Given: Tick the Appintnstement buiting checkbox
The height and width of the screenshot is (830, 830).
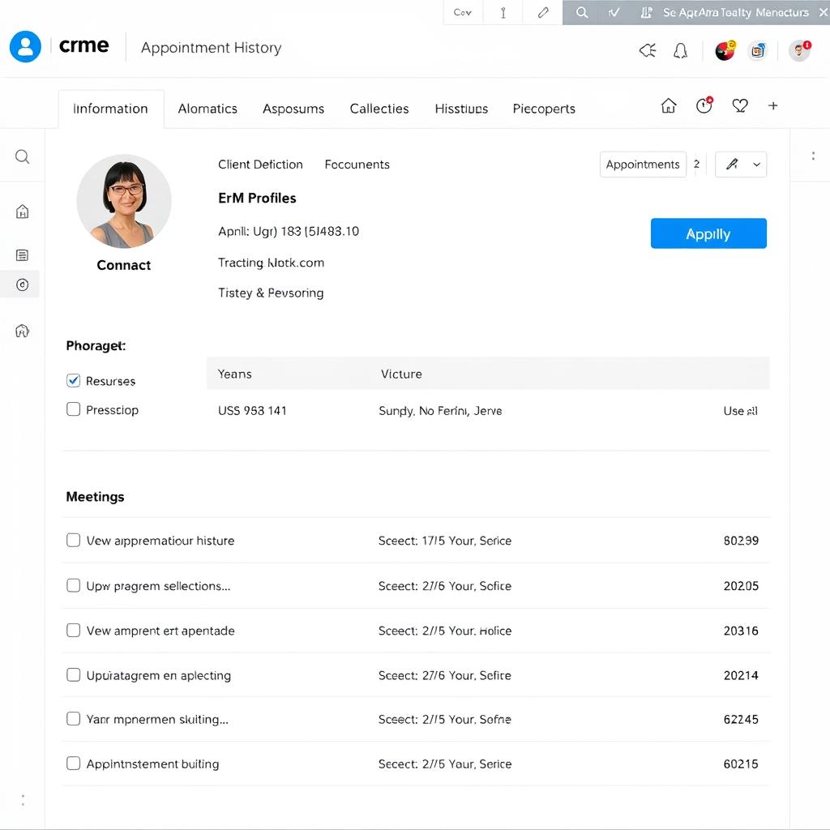Looking at the screenshot, I should 73,764.
